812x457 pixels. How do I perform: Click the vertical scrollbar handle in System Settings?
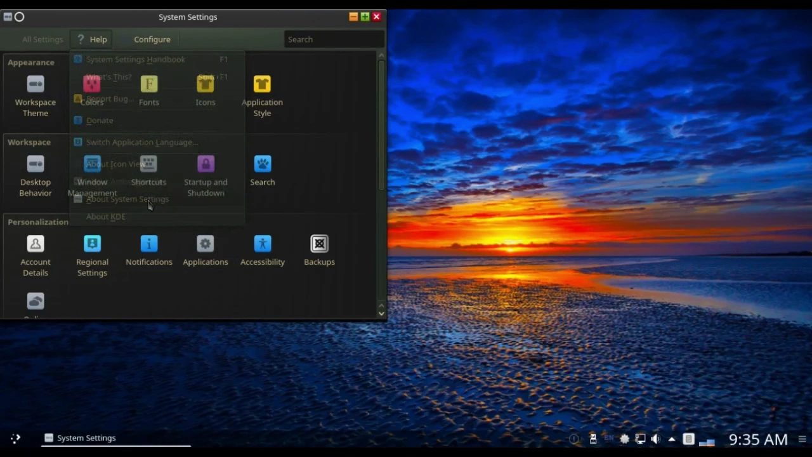pos(381,125)
